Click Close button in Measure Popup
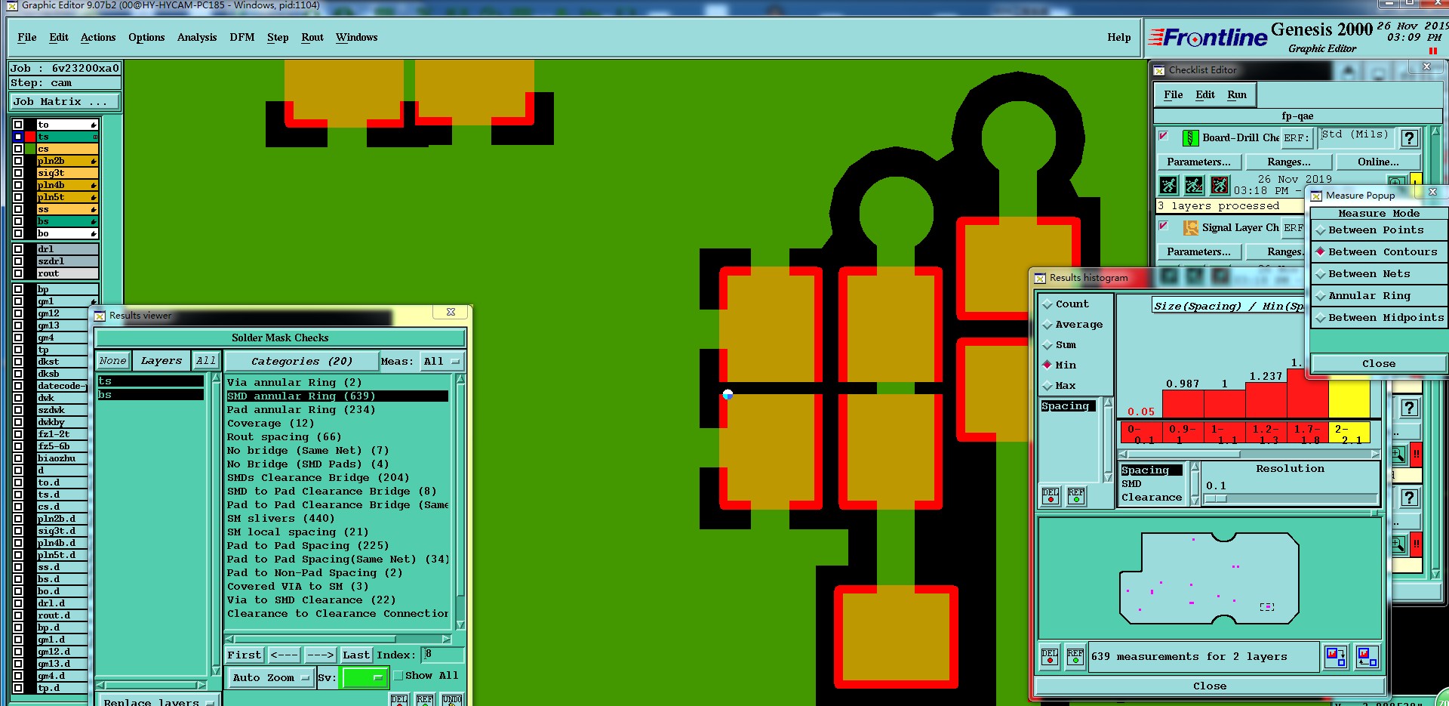The image size is (1449, 706). point(1378,364)
